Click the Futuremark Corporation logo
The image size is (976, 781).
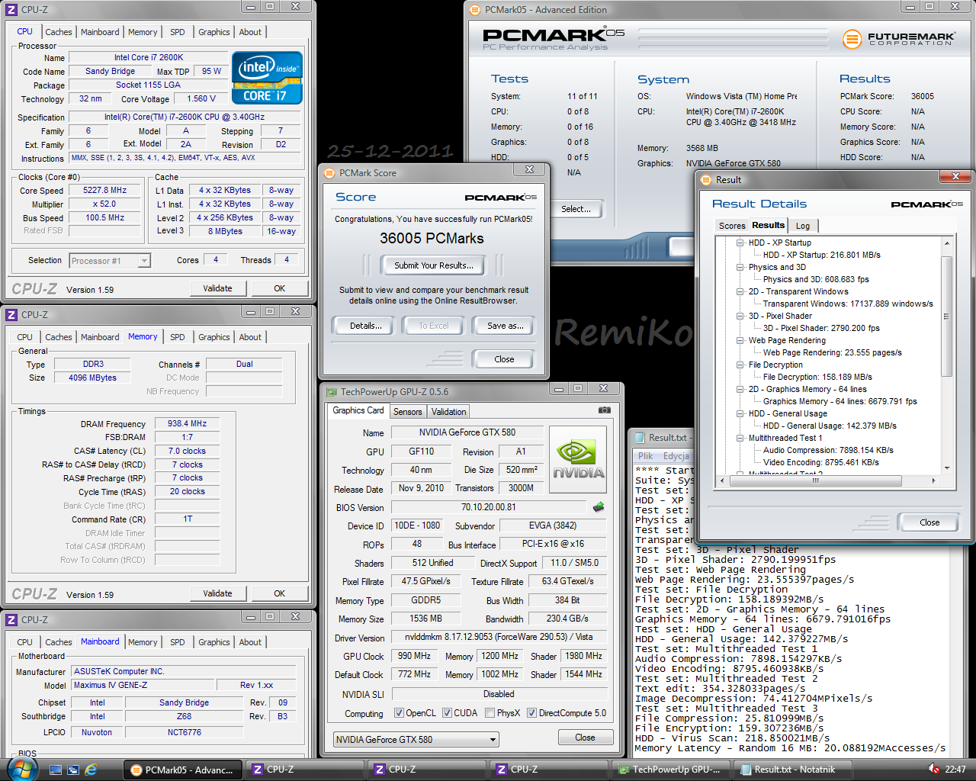pos(898,38)
